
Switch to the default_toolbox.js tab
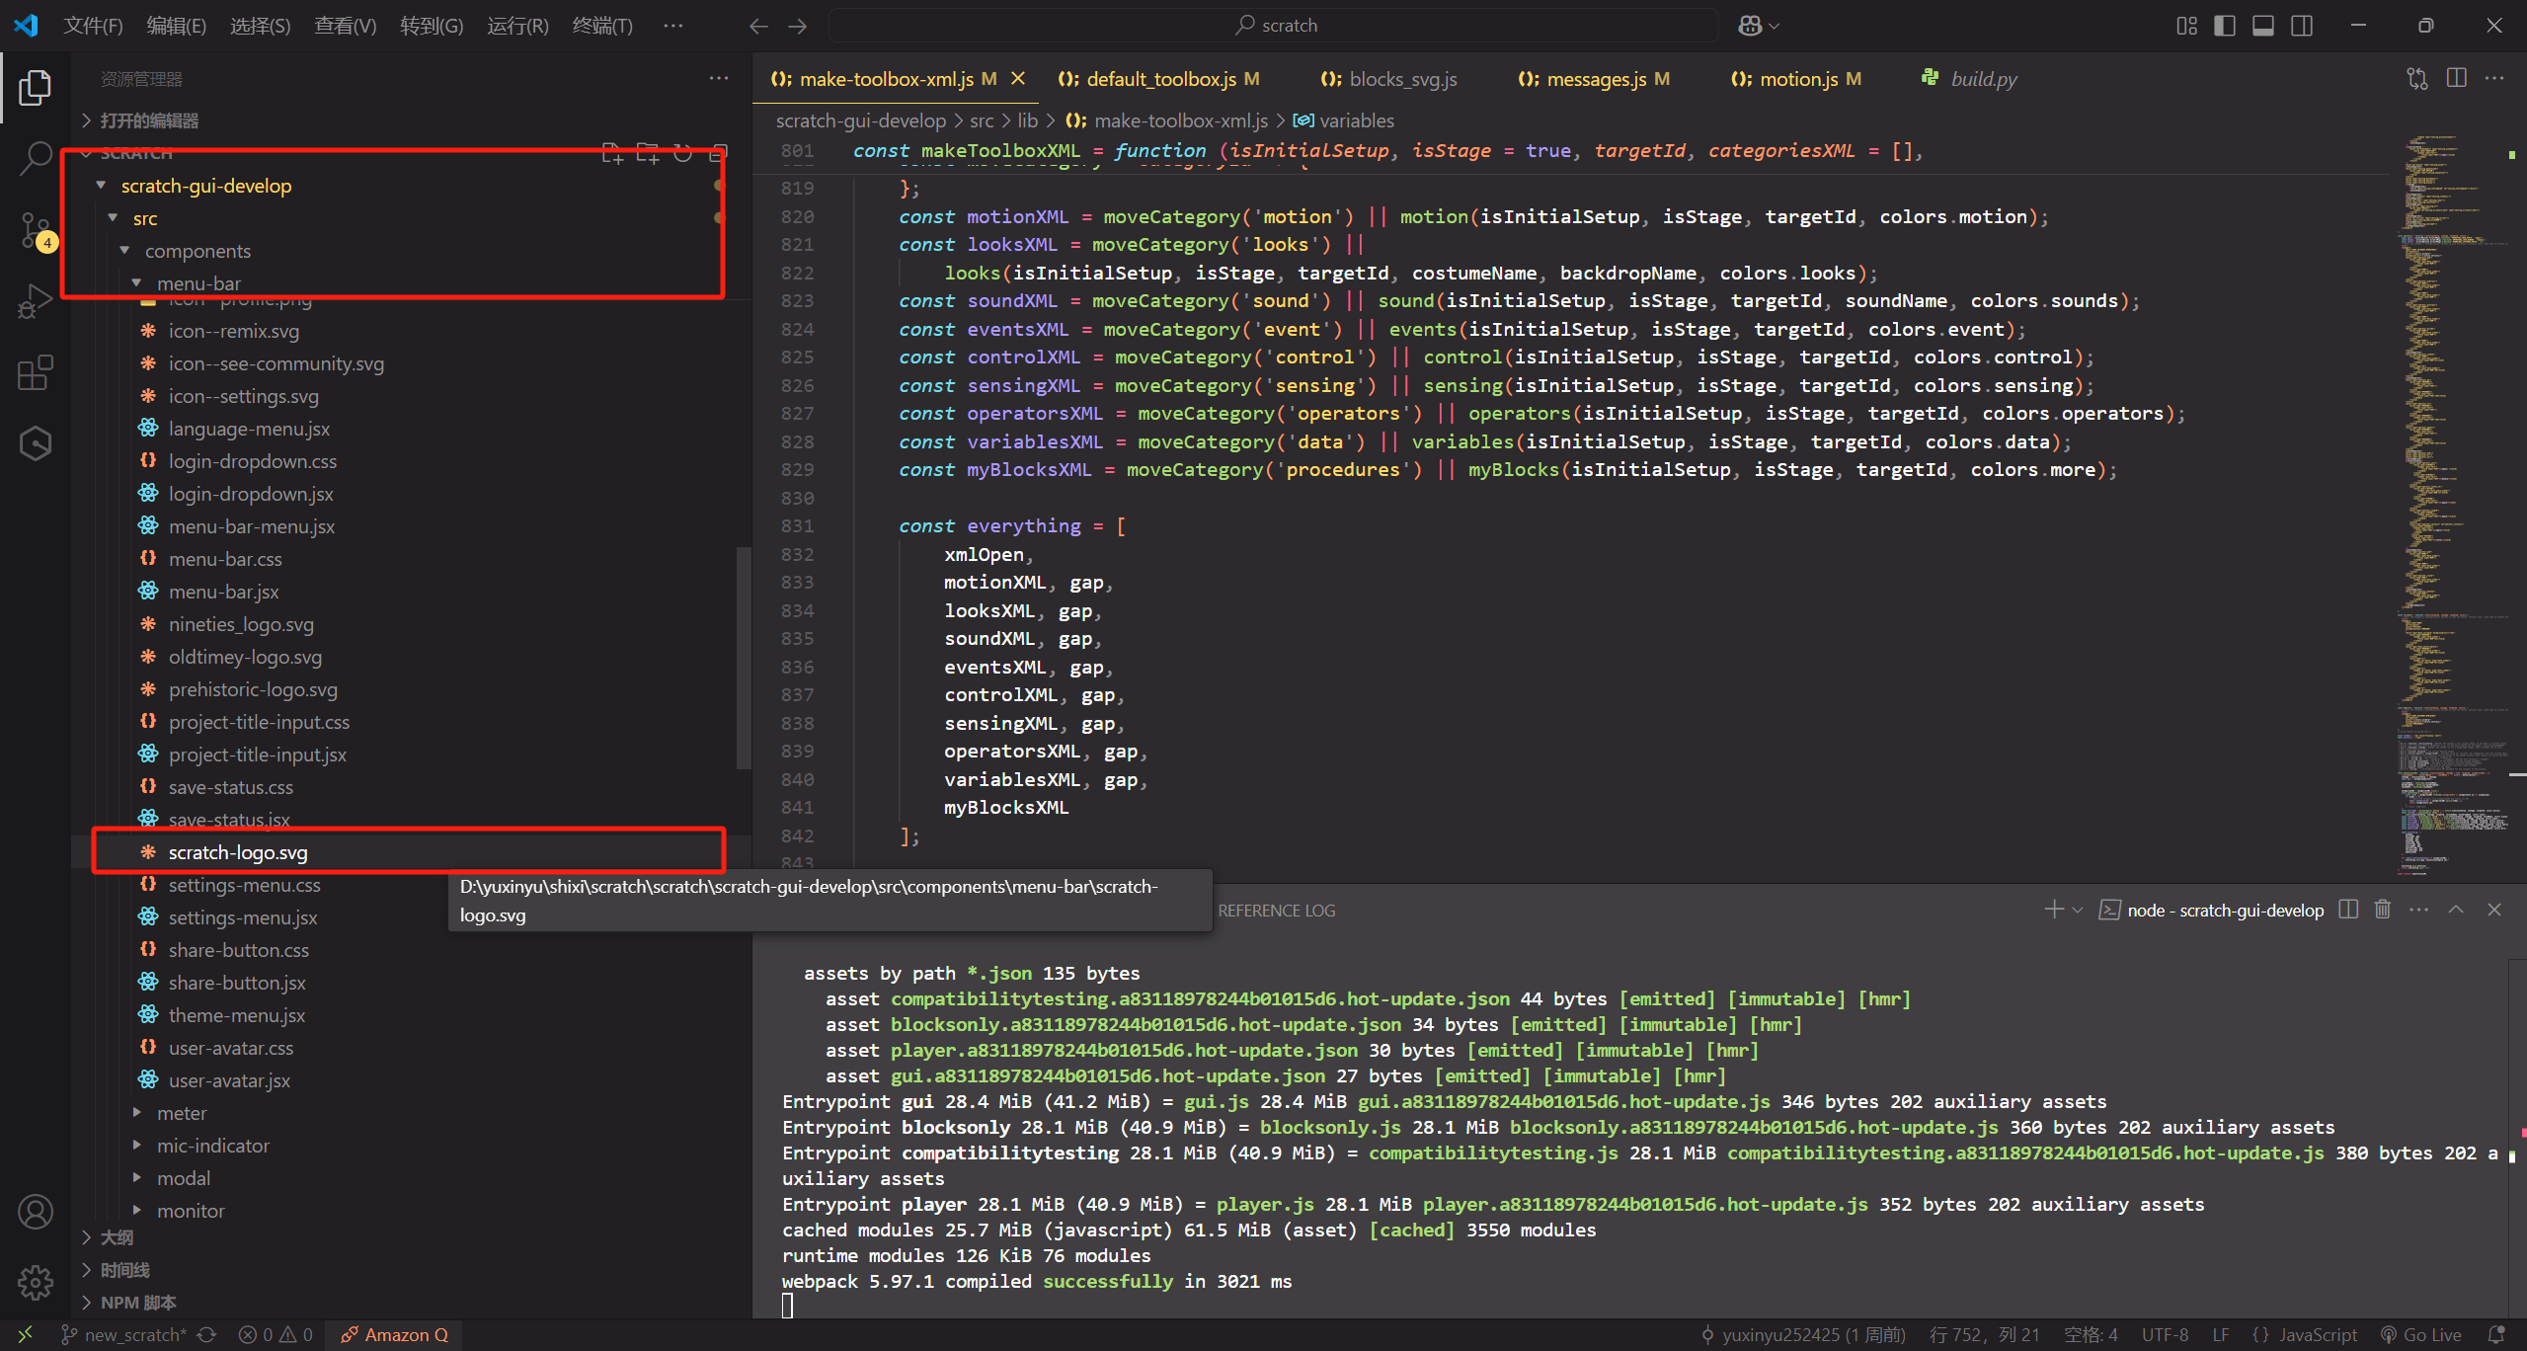point(1160,79)
